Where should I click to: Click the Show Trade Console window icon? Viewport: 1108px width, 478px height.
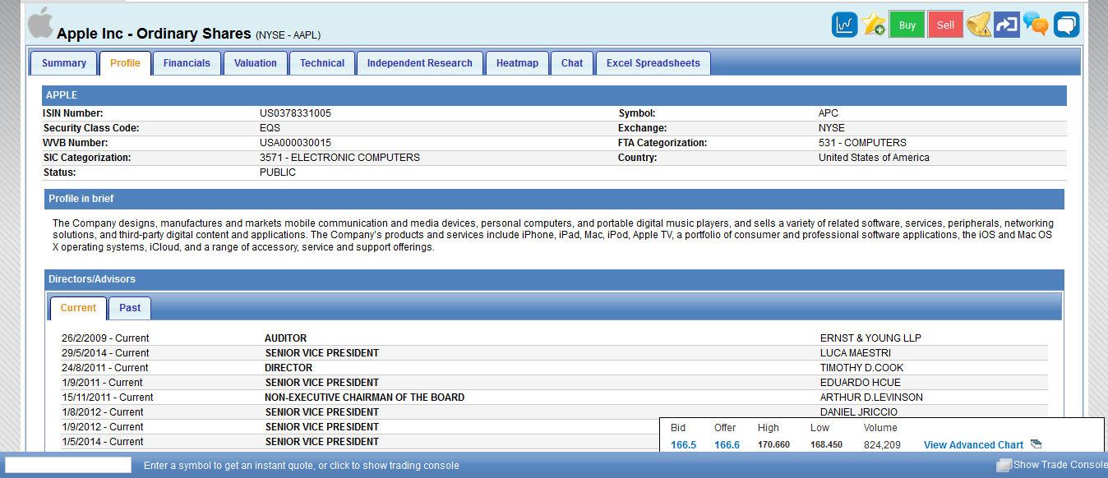[1004, 466]
